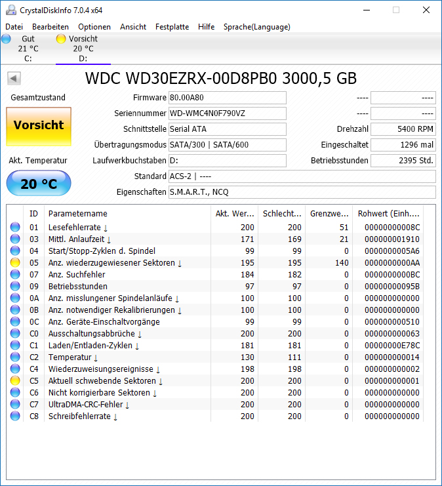This screenshot has height=486, width=442.
Task: Click the Übertragungsmodus field SATA/300 | SATA/600
Action: [x=227, y=145]
